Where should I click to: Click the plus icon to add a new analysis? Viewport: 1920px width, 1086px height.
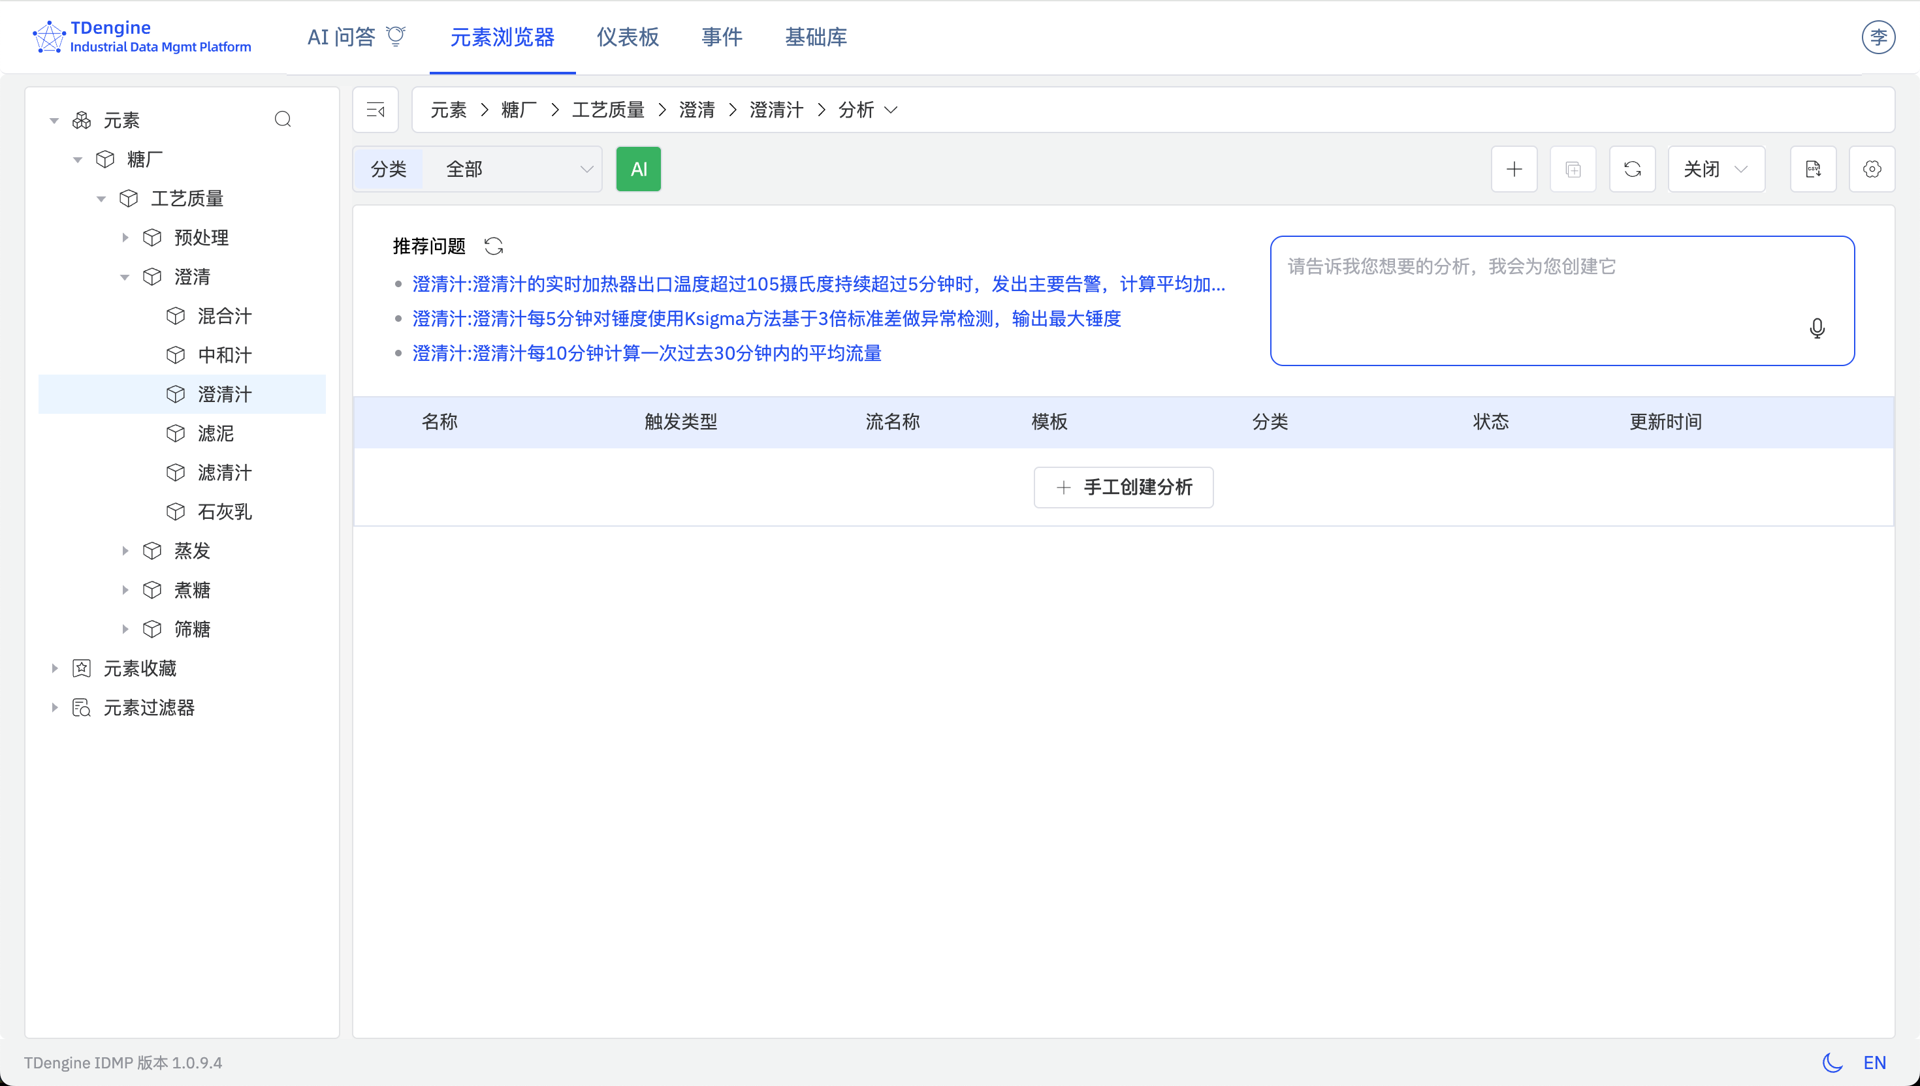(x=1514, y=168)
